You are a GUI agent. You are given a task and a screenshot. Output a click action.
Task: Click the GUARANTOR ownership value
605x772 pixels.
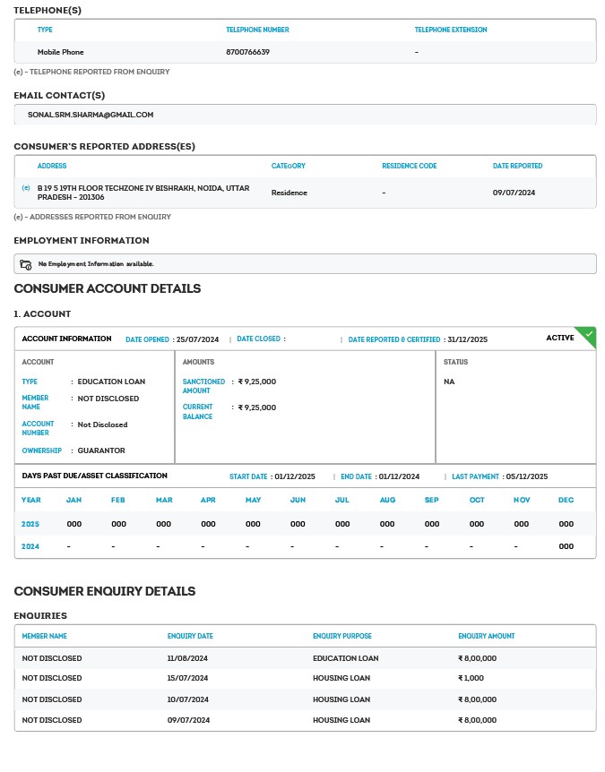tap(101, 450)
